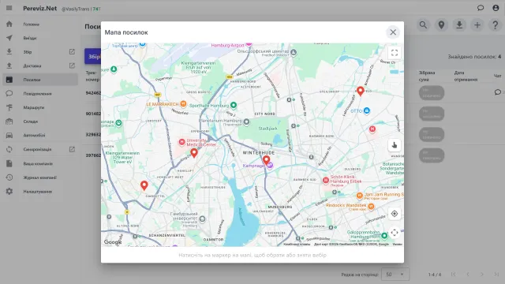Click Зібрана сума column header
The height and width of the screenshot is (284, 505).
(427, 76)
